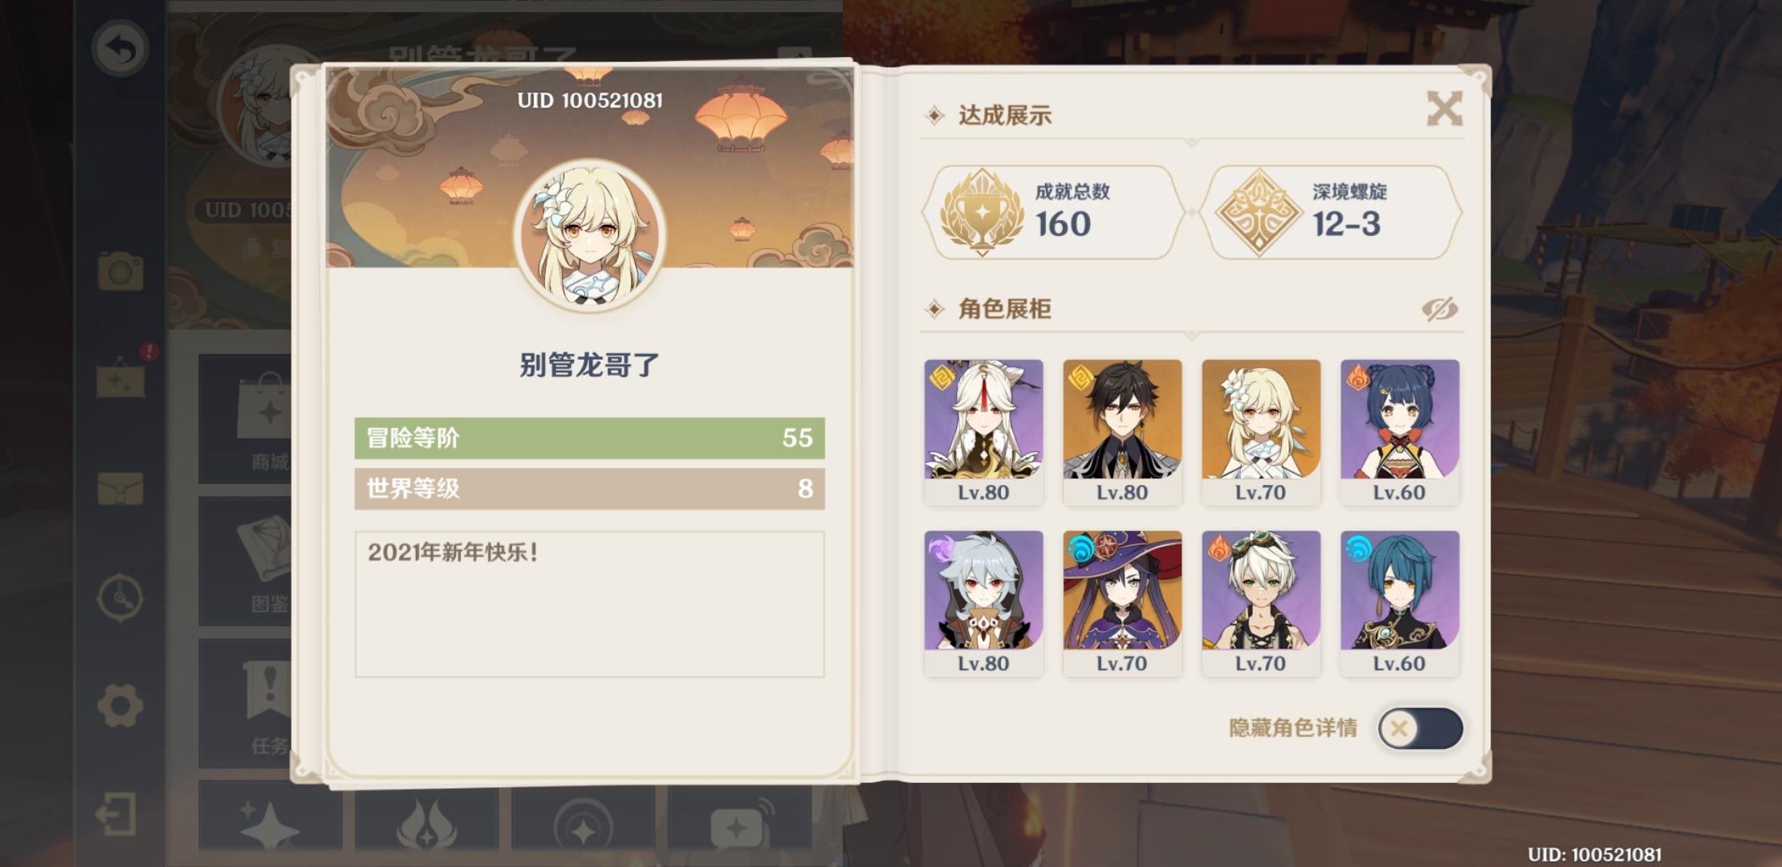Image resolution: width=1782 pixels, height=867 pixels.
Task: Select Mona Lv.70 character card
Action: coord(1122,604)
